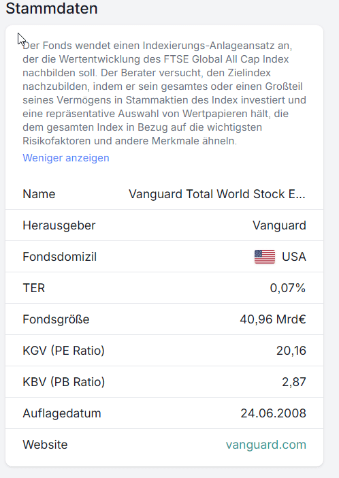Image resolution: width=339 pixels, height=478 pixels.
Task: Click the 20,16 PE ratio value
Action: point(291,351)
